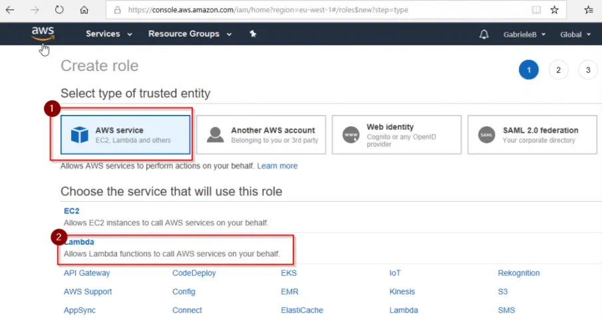Click the AWS logo
602x318 pixels.
click(43, 34)
